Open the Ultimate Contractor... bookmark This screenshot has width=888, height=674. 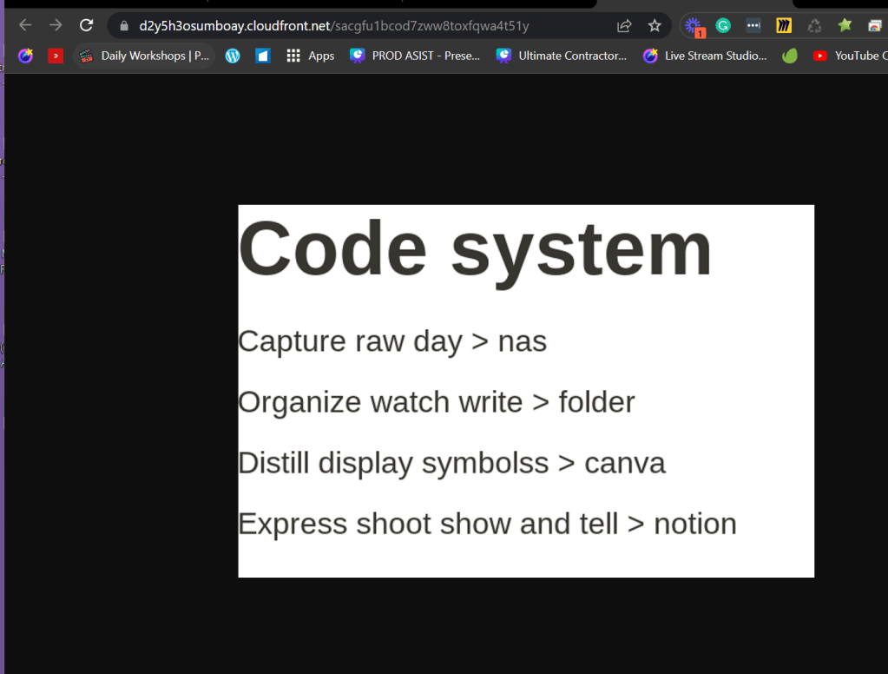[x=562, y=56]
